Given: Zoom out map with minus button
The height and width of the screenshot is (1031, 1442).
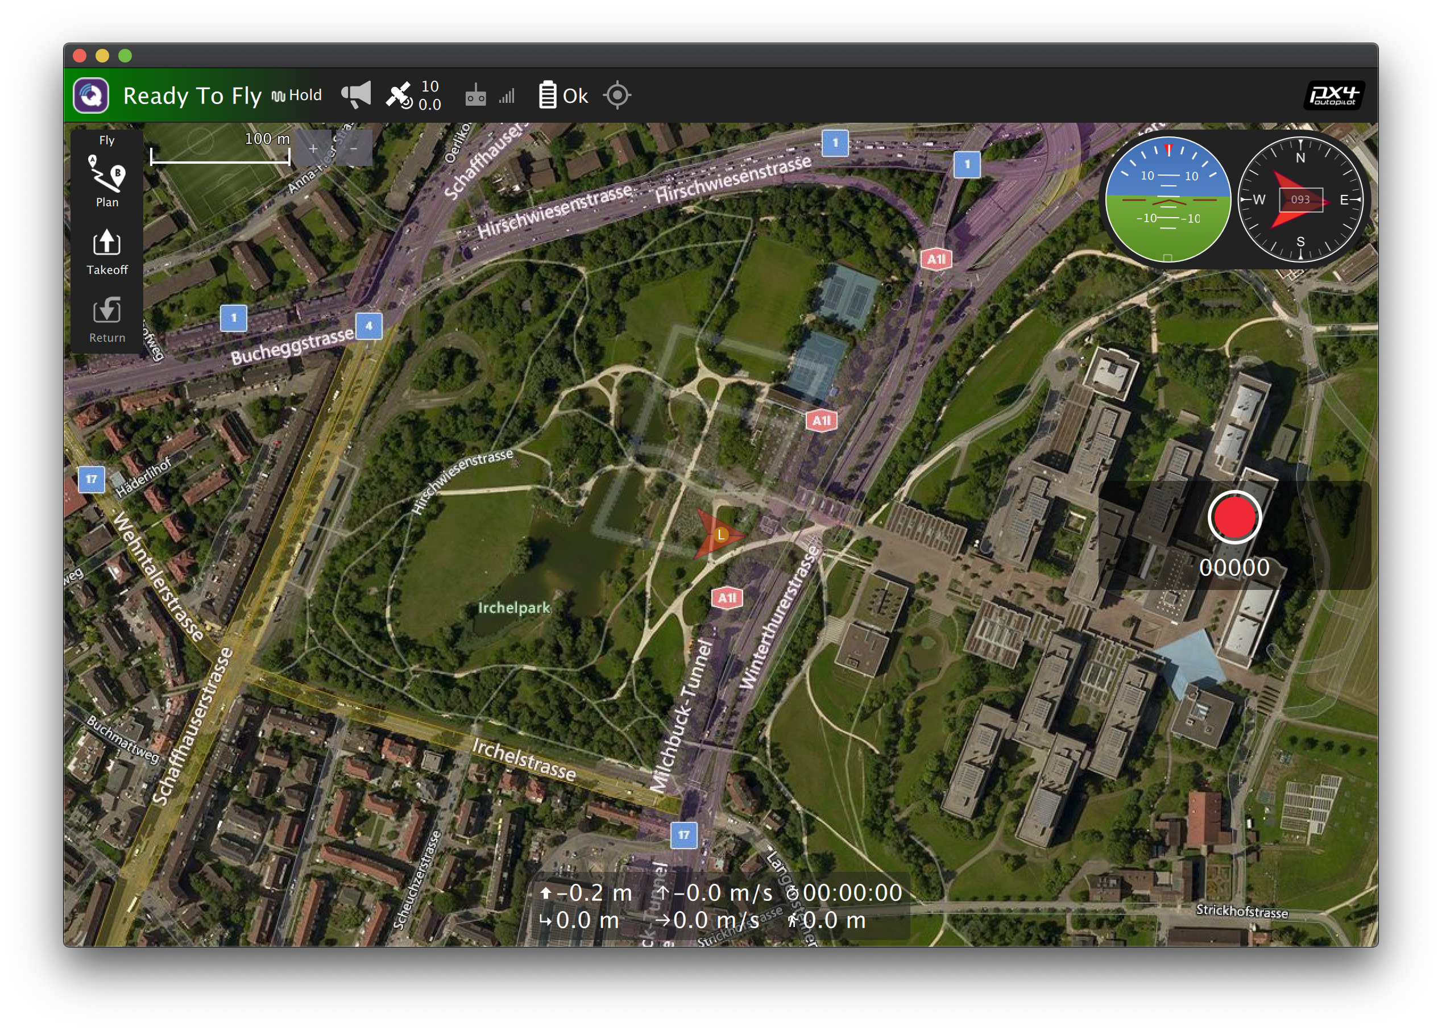Looking at the screenshot, I should [354, 148].
